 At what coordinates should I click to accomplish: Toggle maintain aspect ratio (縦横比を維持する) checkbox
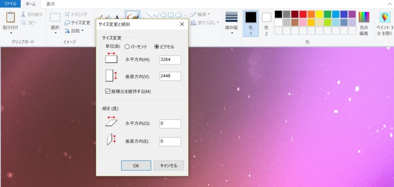[108, 91]
